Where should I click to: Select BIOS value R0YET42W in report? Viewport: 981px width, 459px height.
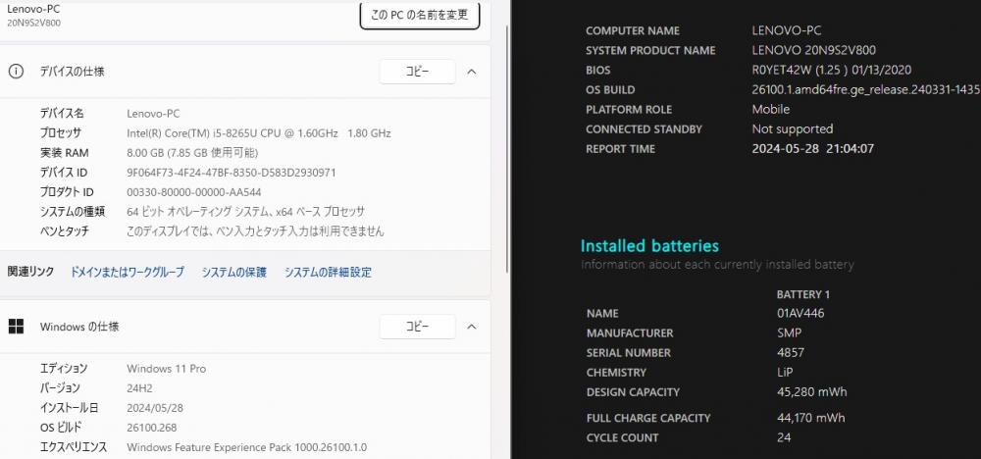[x=832, y=70]
